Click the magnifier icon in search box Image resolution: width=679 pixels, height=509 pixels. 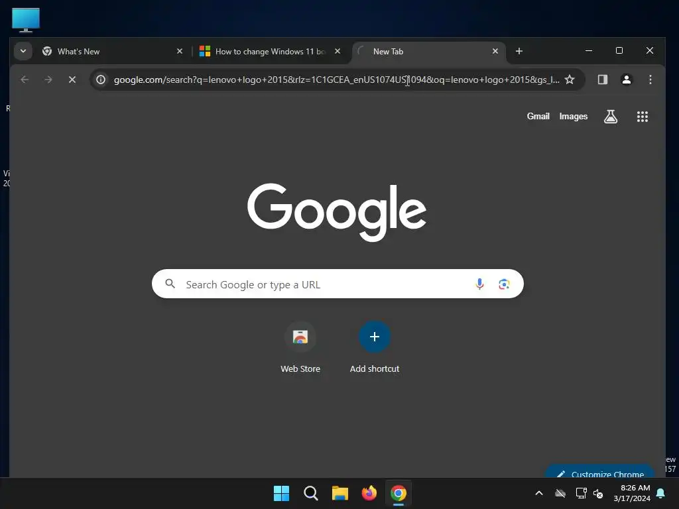point(170,284)
